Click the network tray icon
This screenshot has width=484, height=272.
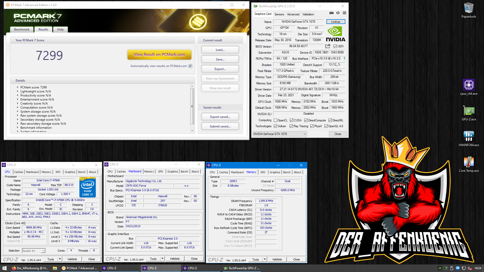click(x=464, y=268)
